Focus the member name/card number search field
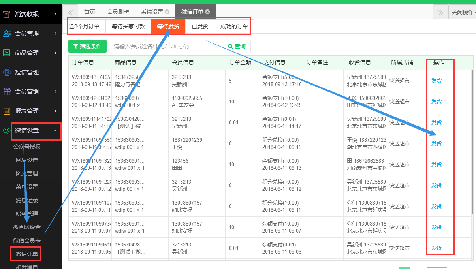The width and height of the screenshot is (476, 269). click(166, 46)
